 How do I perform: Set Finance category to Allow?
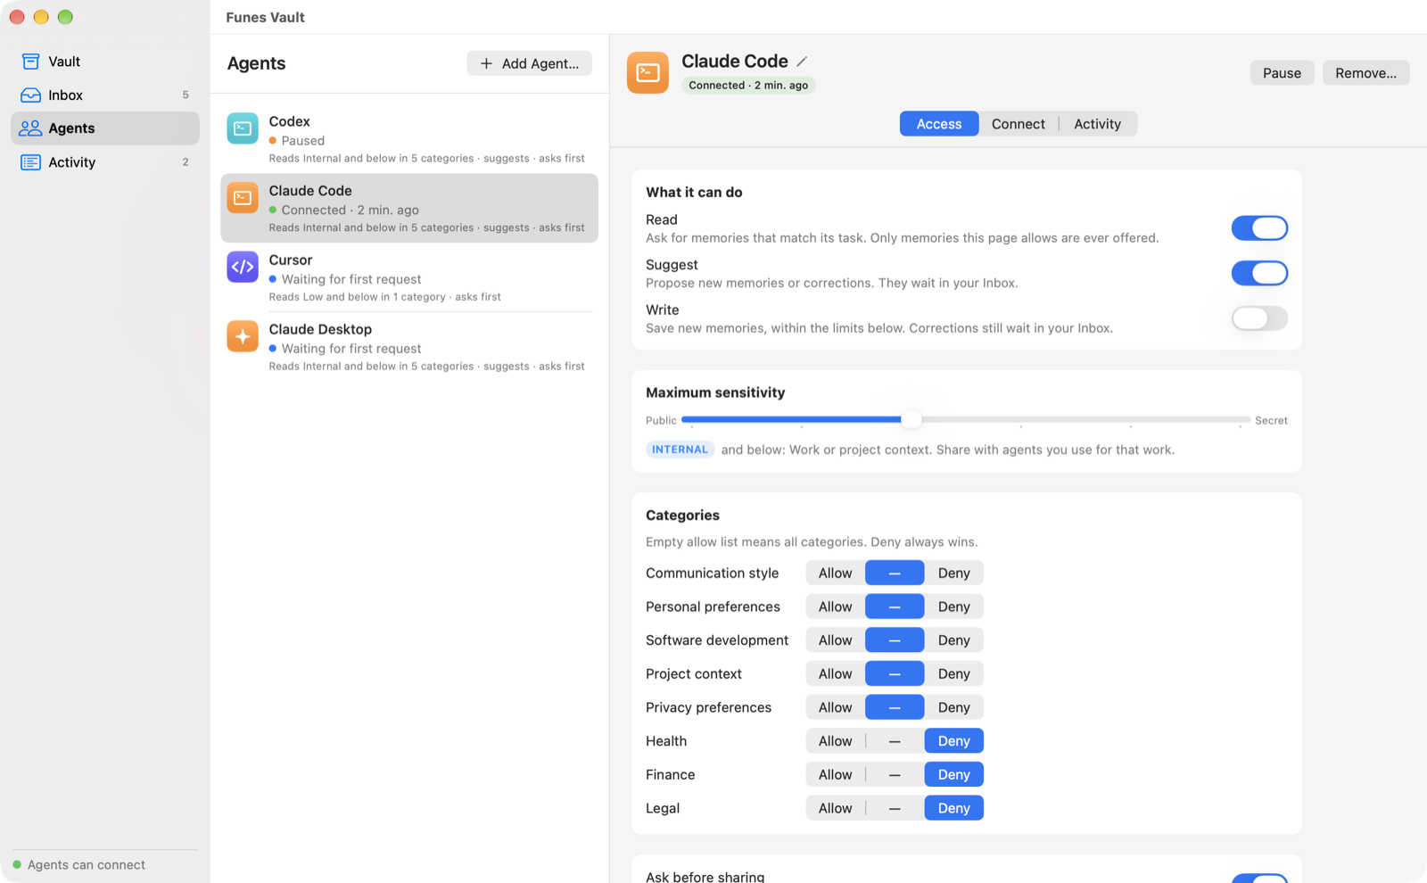coord(836,775)
